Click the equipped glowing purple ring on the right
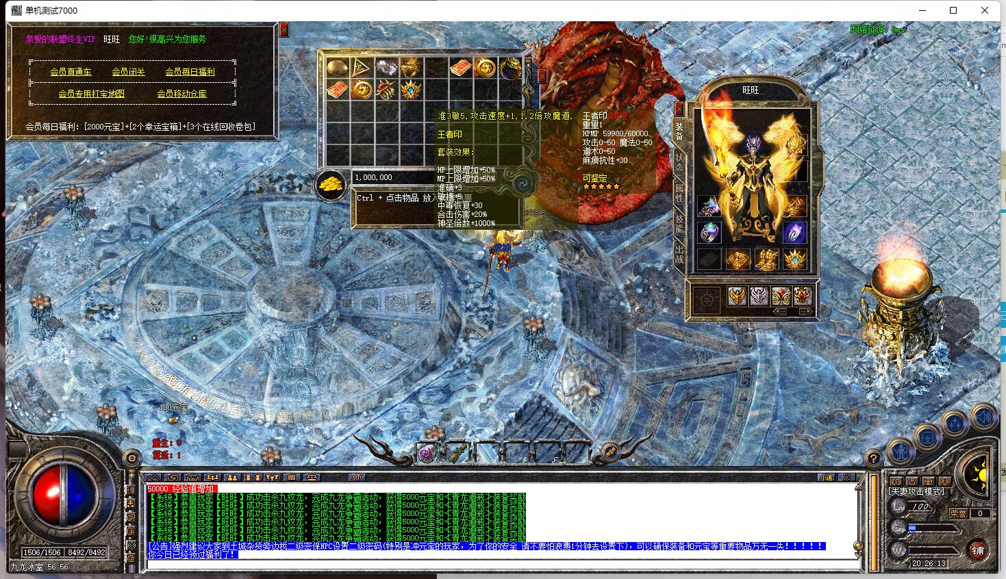 [x=794, y=233]
